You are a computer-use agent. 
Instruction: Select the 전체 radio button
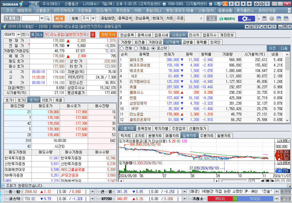coord(122,48)
